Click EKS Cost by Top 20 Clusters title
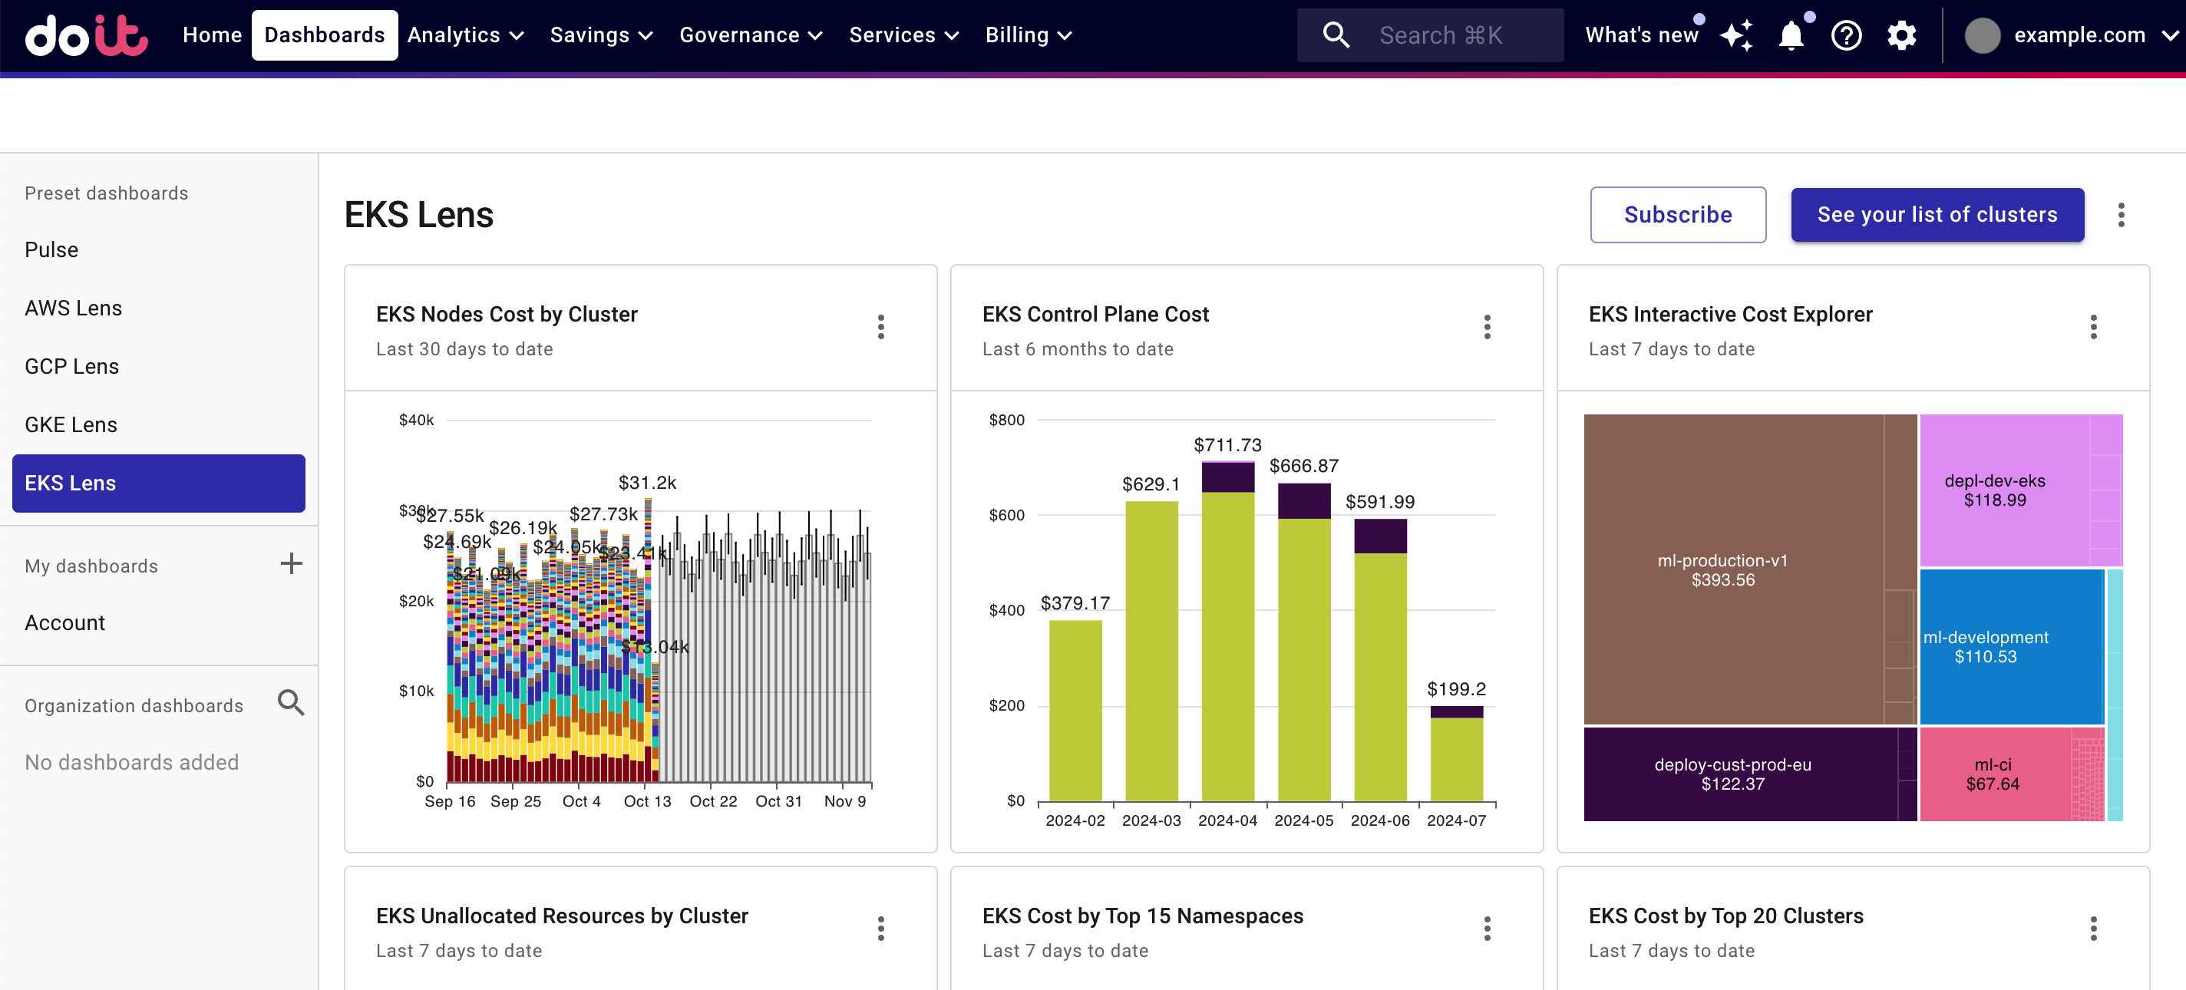 tap(1725, 916)
